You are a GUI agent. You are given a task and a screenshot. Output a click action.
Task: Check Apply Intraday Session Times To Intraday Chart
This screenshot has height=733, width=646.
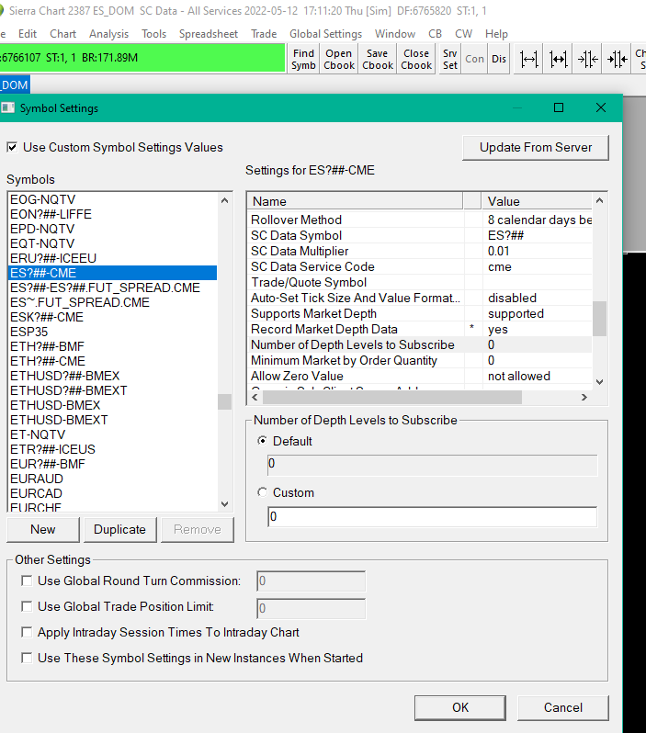tap(28, 632)
